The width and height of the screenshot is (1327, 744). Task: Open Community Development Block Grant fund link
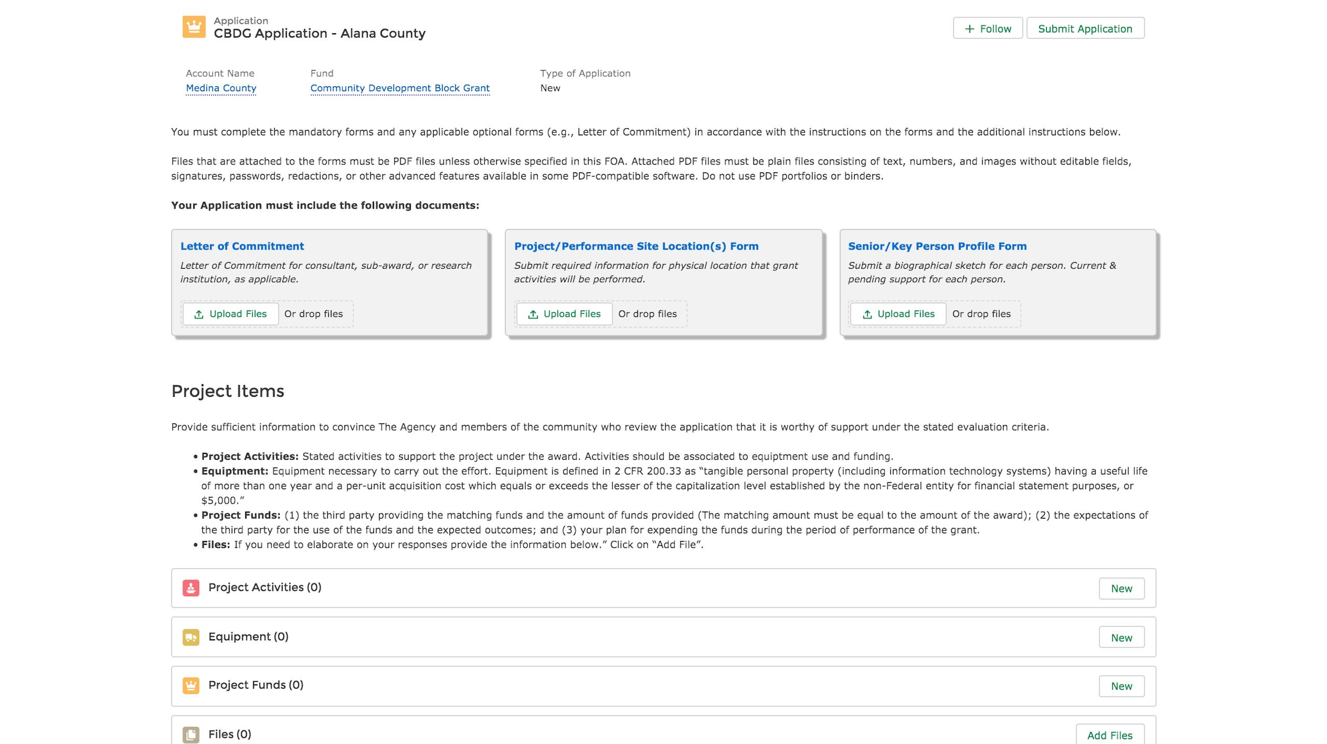pyautogui.click(x=400, y=88)
